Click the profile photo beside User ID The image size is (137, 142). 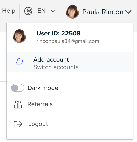pyautogui.click(x=19, y=36)
